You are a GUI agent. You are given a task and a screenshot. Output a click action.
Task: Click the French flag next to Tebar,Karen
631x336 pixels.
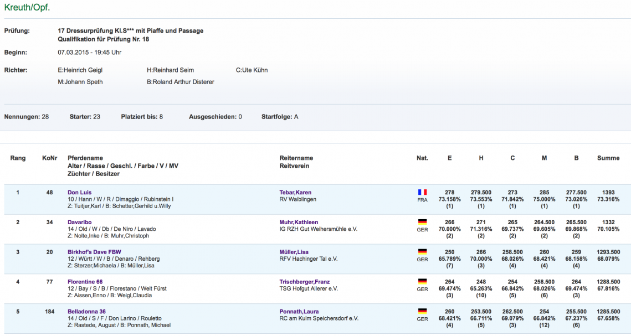point(422,192)
